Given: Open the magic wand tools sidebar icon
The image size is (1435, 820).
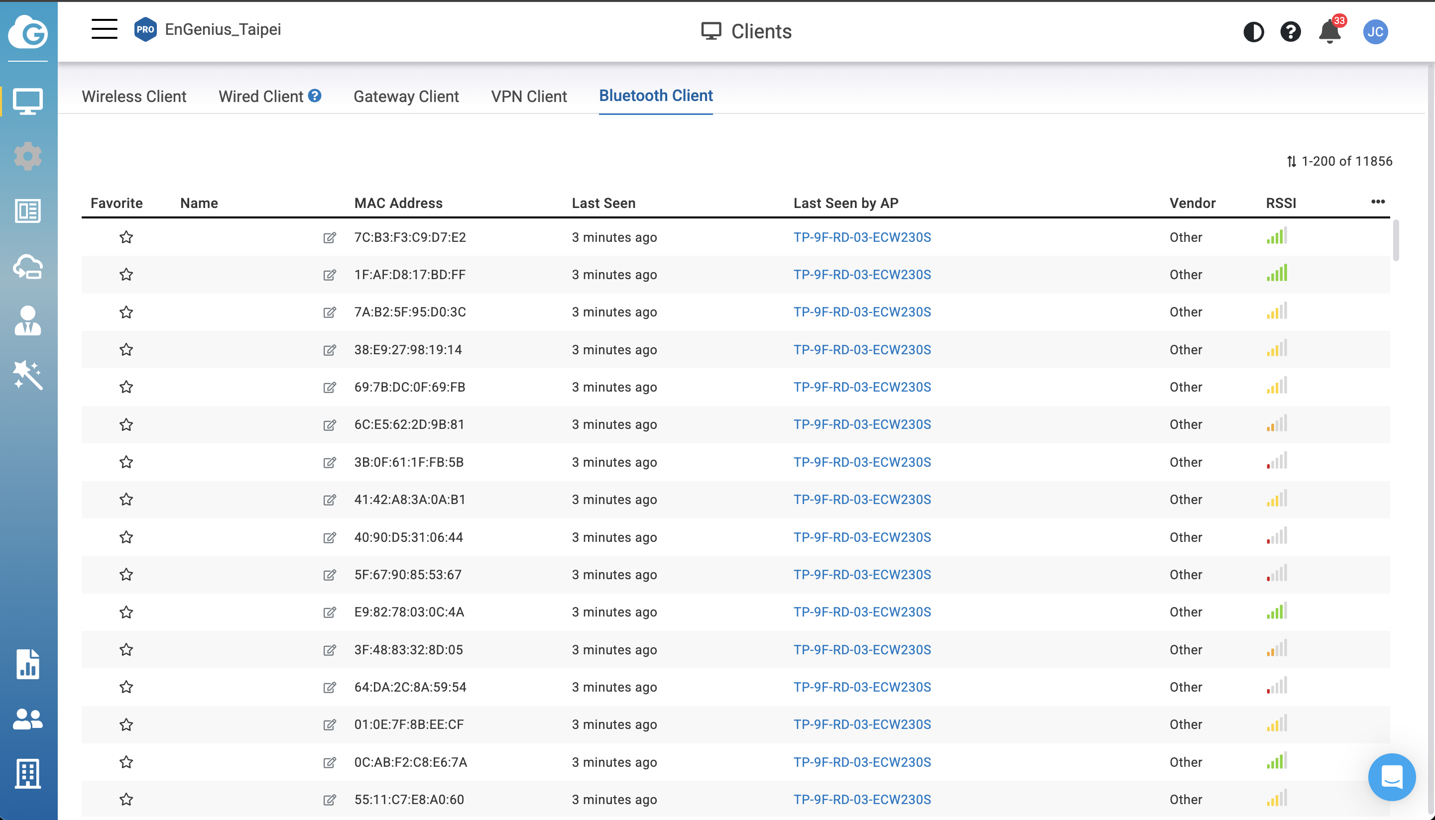Looking at the screenshot, I should tap(27, 375).
